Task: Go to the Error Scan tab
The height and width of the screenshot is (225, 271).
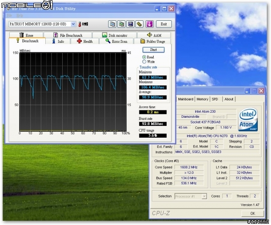Action: pos(116,42)
